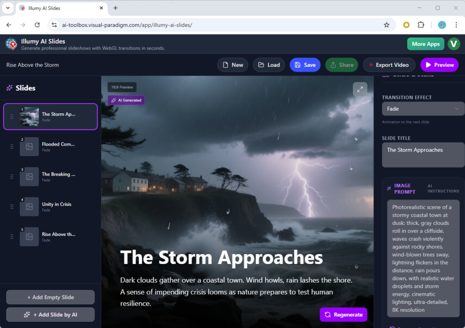
Task: Reload the page with the refresh icon
Action: coord(37,25)
